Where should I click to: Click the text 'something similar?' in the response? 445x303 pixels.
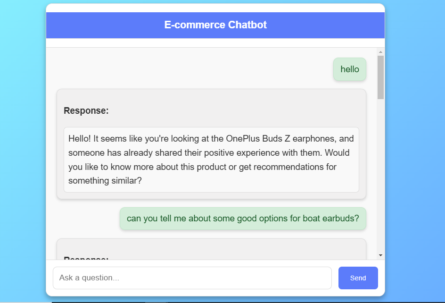click(x=105, y=181)
